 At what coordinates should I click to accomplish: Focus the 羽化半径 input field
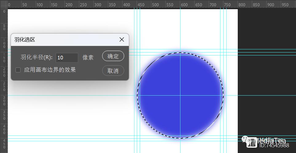click(67, 58)
